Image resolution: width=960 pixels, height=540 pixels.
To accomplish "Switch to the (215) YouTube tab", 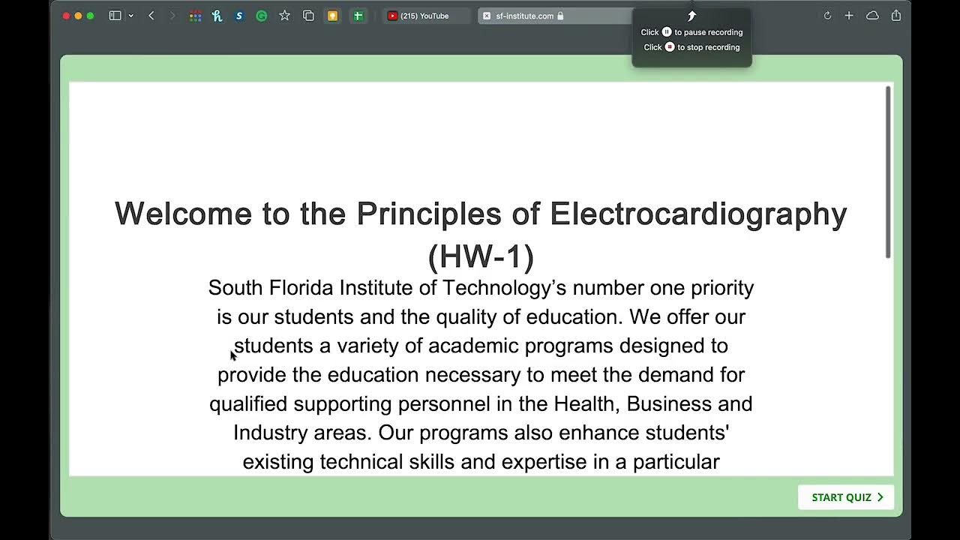I will pos(426,16).
